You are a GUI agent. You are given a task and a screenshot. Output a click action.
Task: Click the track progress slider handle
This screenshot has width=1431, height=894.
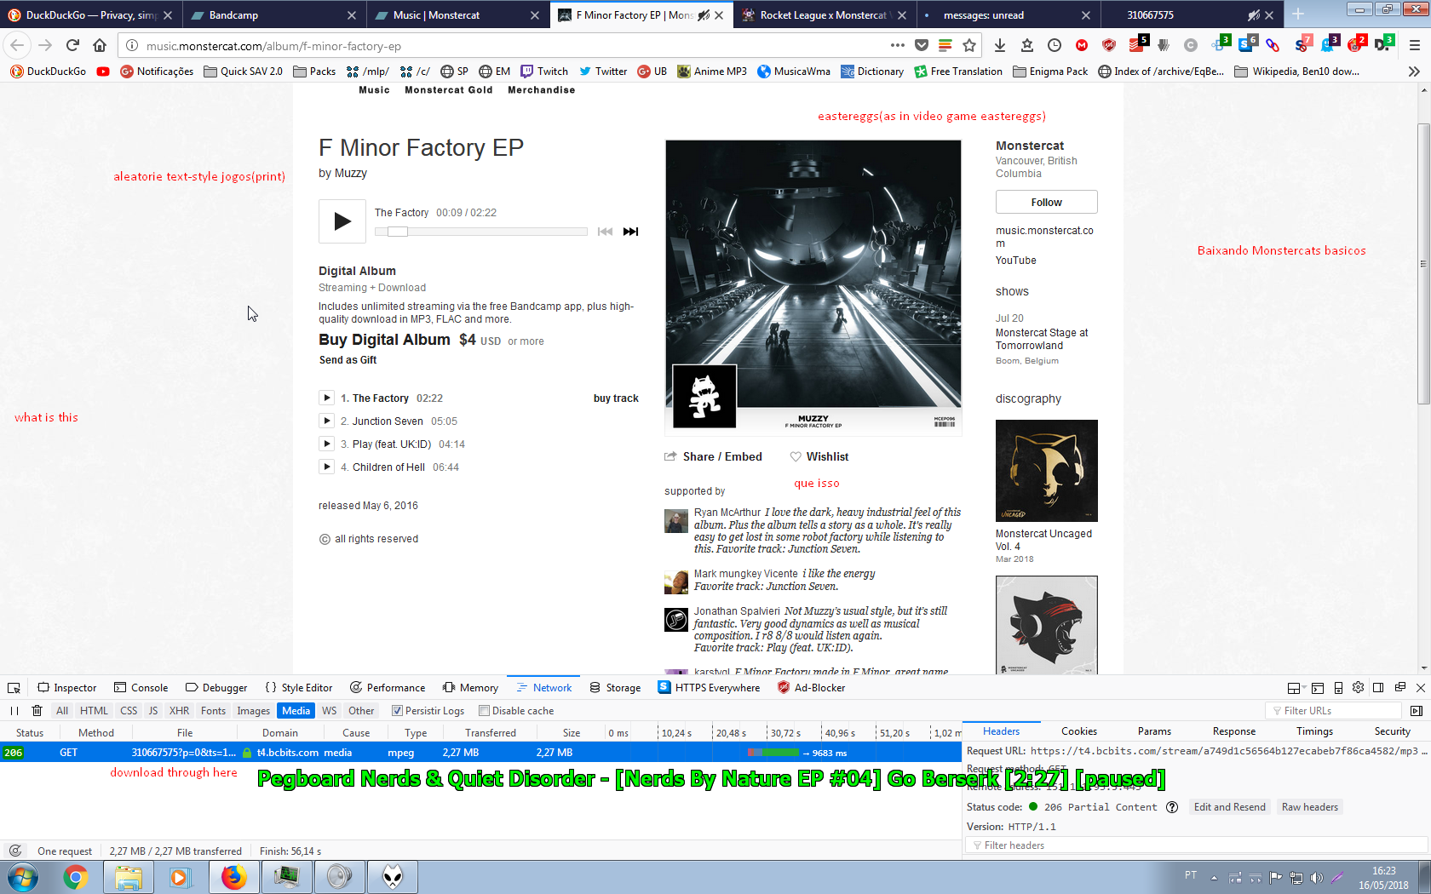pyautogui.click(x=398, y=232)
